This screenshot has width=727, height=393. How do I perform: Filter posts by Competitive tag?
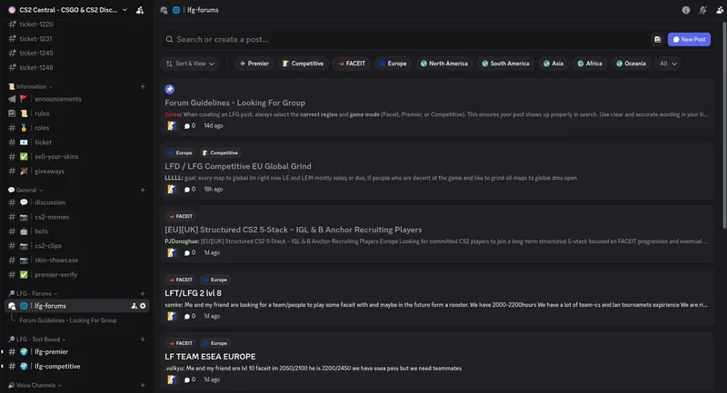tap(304, 64)
